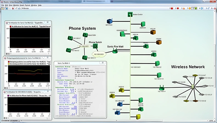Select the central hub of Wireless Network
The height and width of the screenshot is (123, 217).
193,87
